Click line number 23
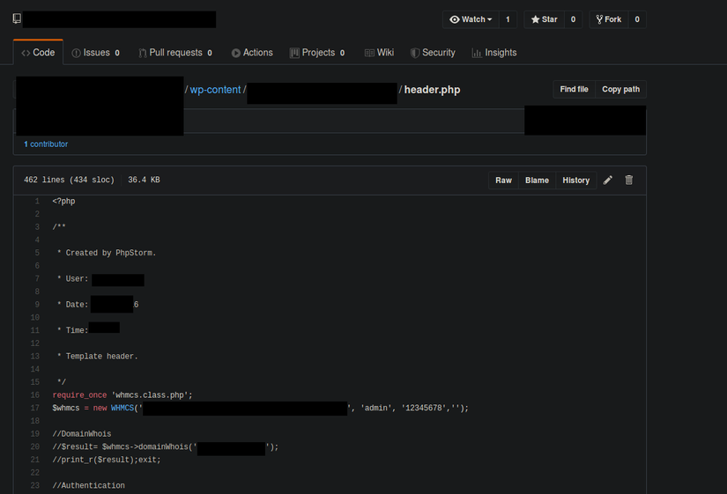Viewport: 727px width, 494px height. click(x=34, y=485)
